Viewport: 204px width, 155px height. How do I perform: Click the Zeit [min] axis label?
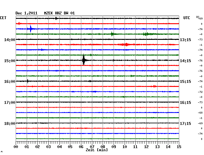click(x=96, y=150)
